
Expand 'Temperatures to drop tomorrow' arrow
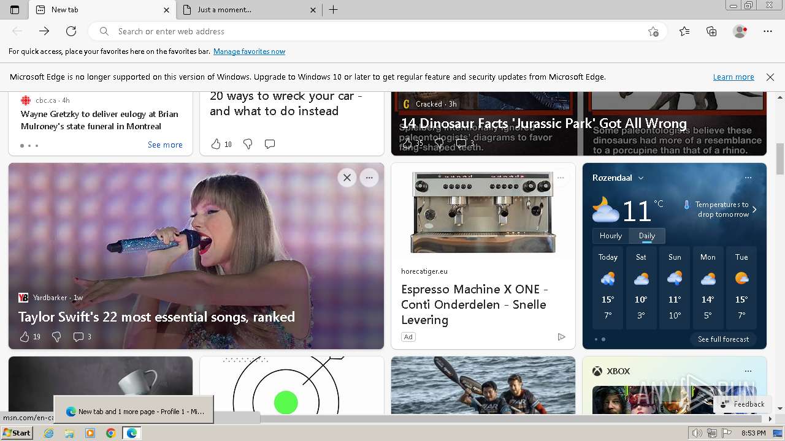754,209
